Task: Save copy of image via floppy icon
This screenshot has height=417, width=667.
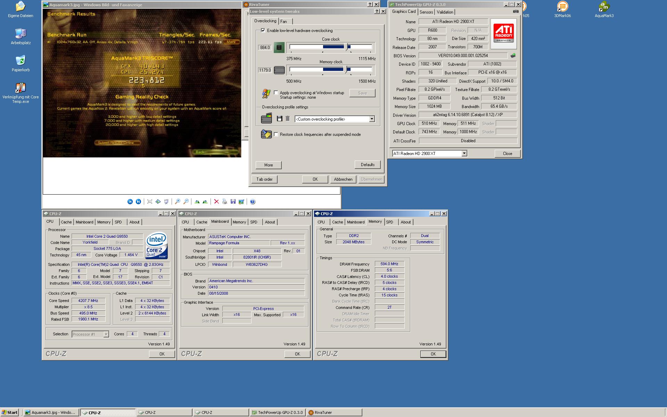Action: coord(233,202)
